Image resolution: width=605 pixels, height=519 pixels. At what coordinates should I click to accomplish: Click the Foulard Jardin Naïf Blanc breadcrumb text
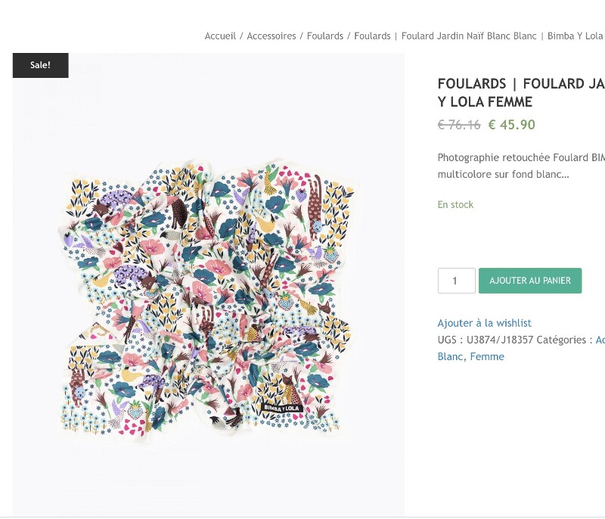coord(469,36)
